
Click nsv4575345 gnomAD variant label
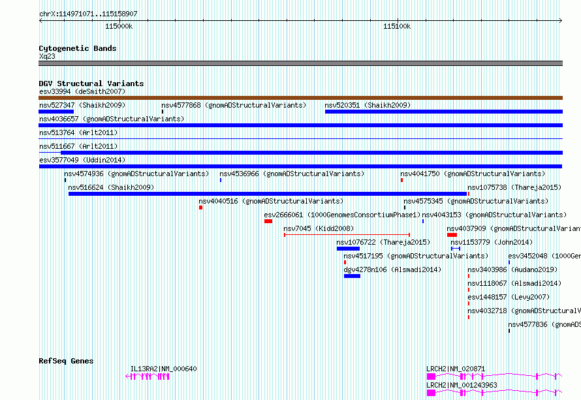(476, 201)
